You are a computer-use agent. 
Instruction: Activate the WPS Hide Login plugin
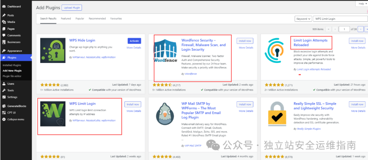click(134, 41)
